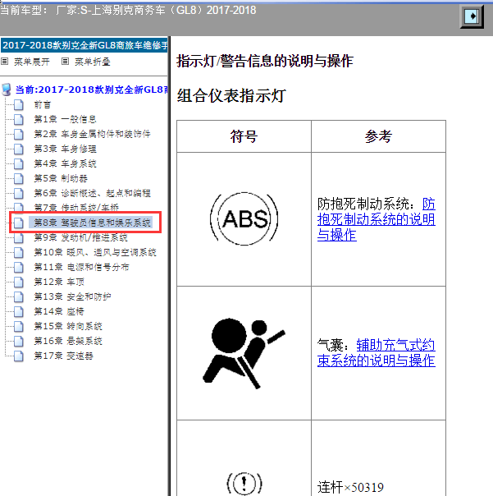Click the 菜单展开 list icon
493x496 pixels.
click(4, 62)
